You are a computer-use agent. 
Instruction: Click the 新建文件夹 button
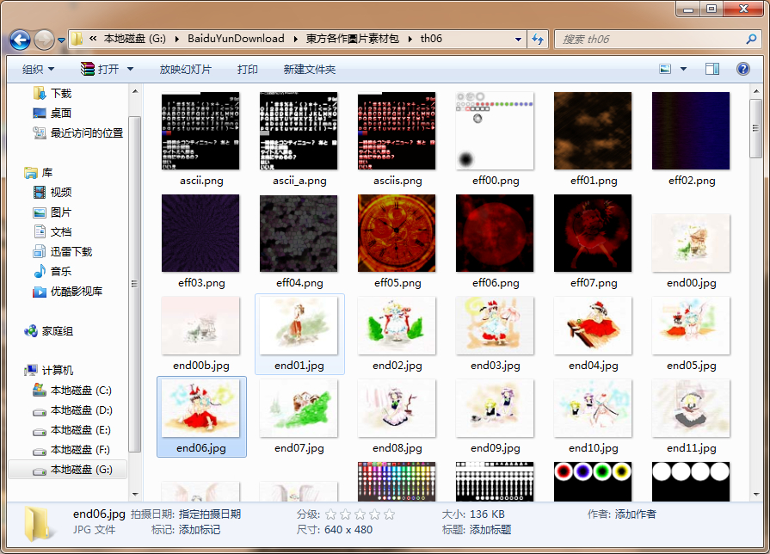tap(310, 69)
